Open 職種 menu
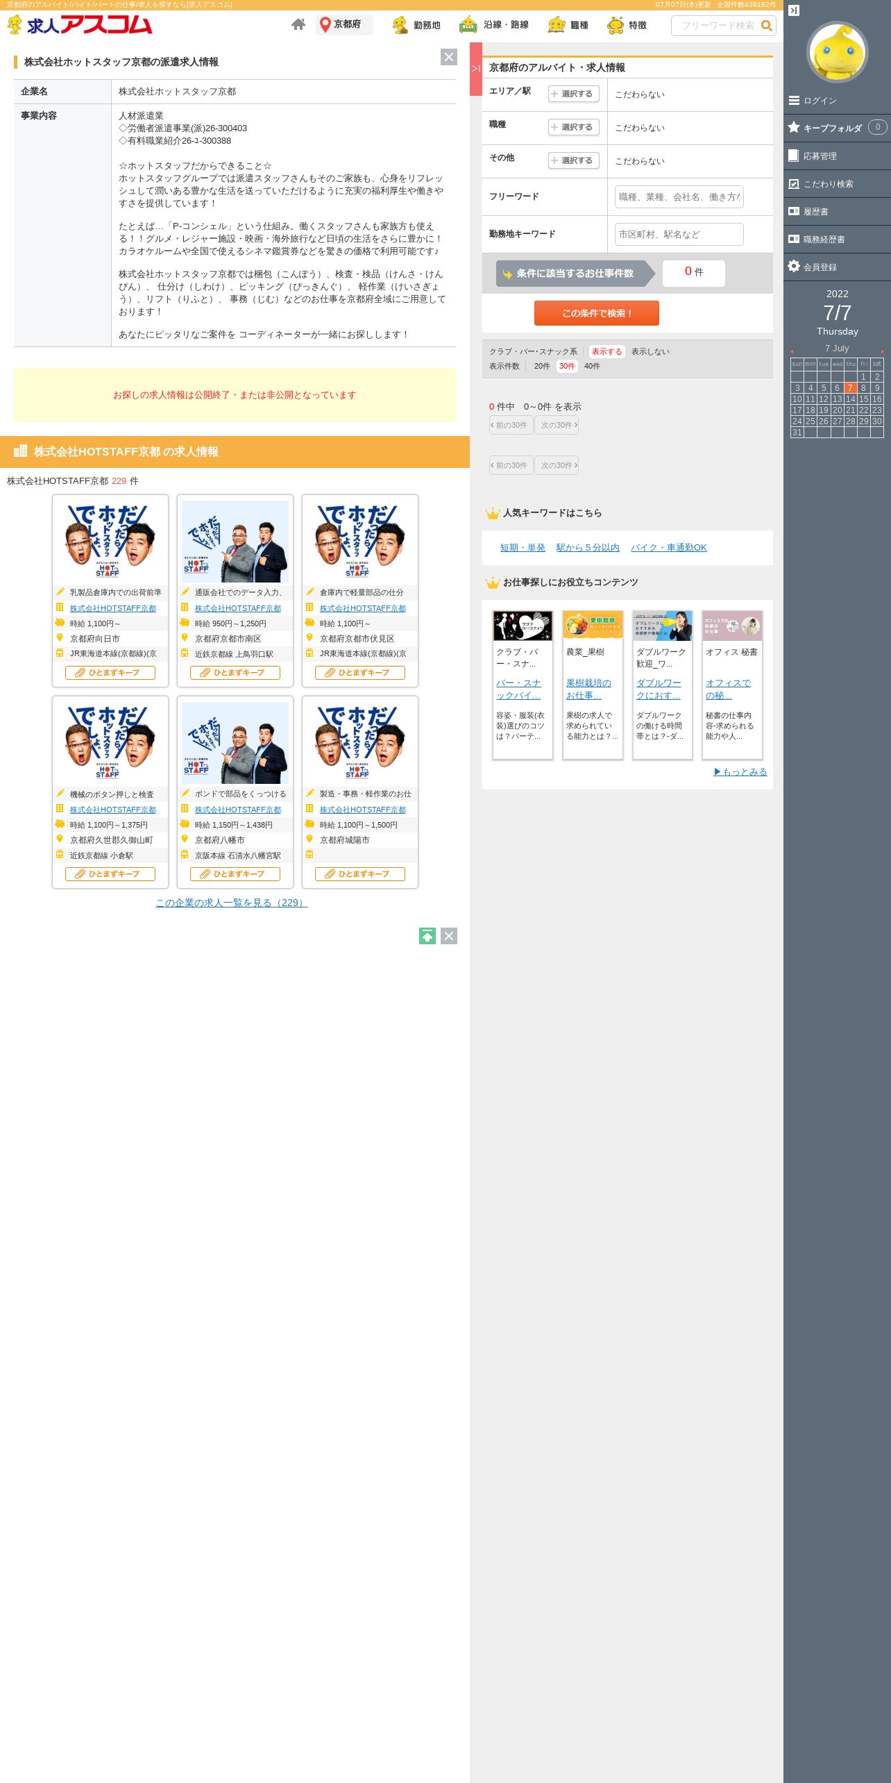891x1783 pixels. pyautogui.click(x=568, y=25)
